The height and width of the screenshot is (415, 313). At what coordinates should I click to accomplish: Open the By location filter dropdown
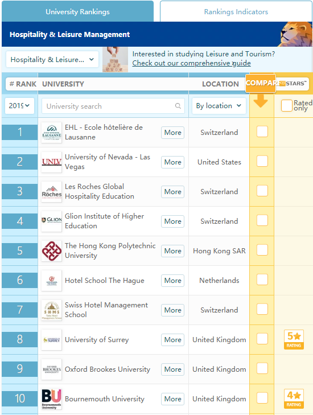click(x=219, y=106)
